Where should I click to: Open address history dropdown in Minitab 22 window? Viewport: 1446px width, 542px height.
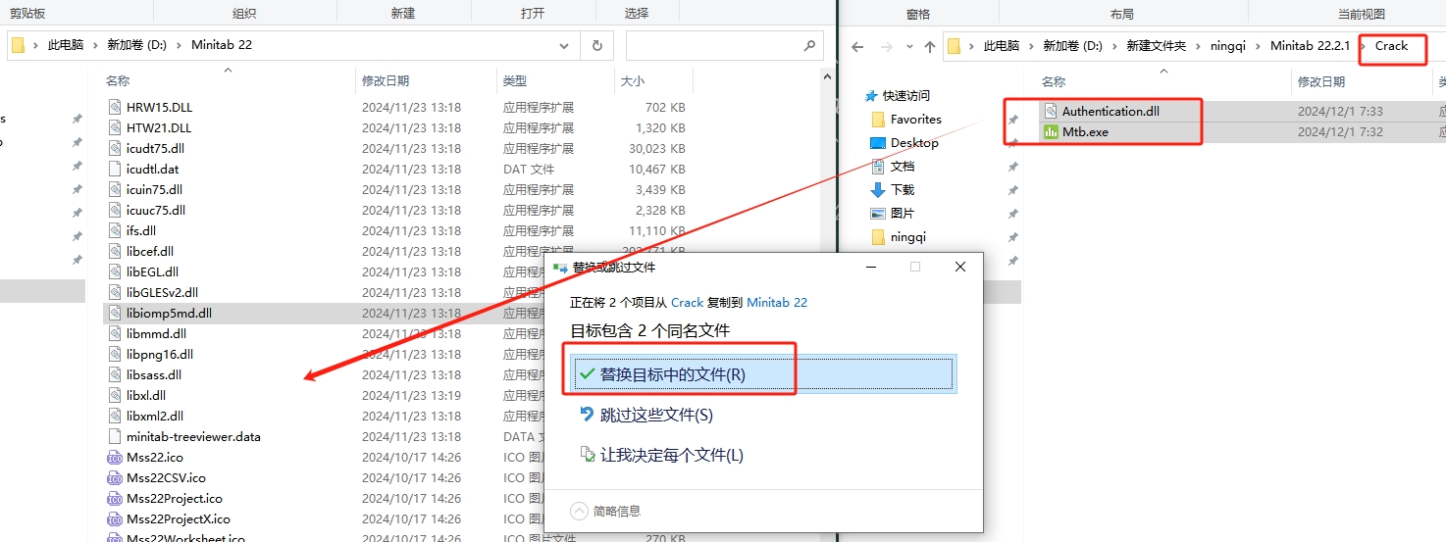pyautogui.click(x=563, y=45)
